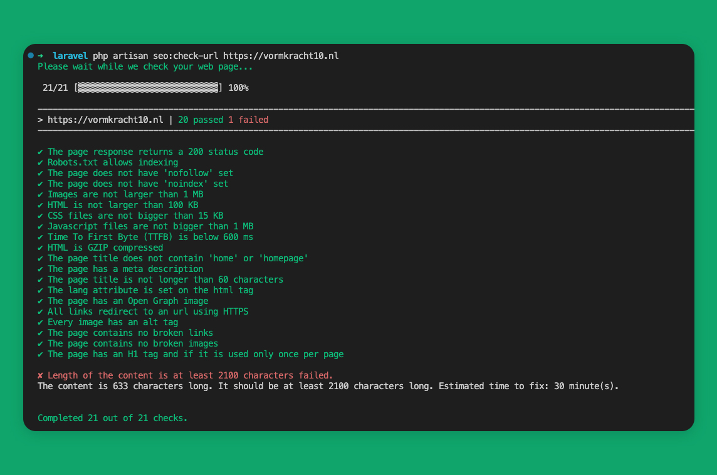
Task: Click 'page title is not longer than 60 characters'
Action: tap(165, 279)
